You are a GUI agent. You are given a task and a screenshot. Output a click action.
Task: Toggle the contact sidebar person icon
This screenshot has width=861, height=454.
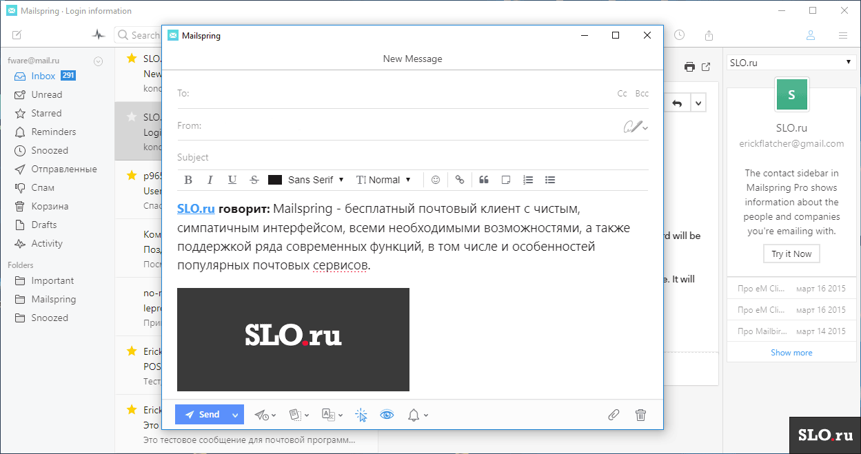tap(811, 35)
